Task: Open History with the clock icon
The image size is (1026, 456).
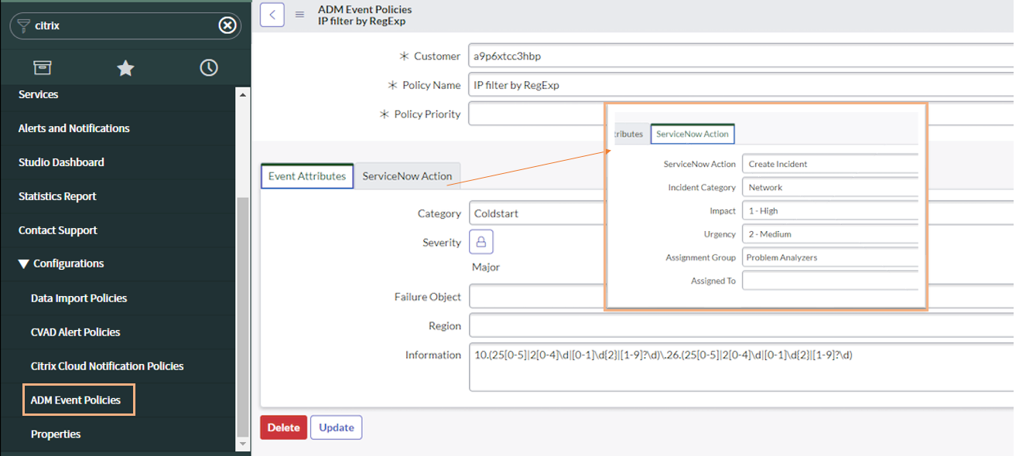Action: pos(208,68)
